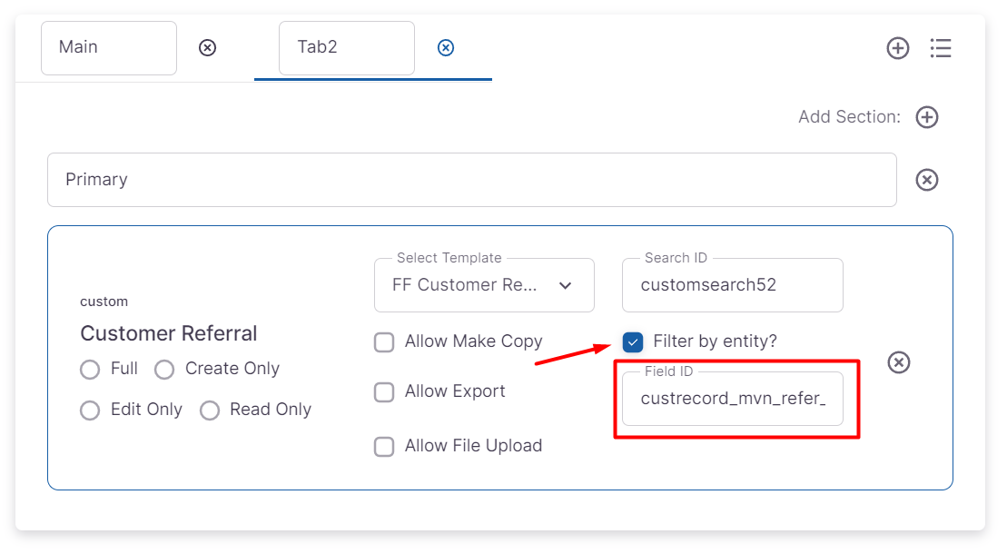
Task: Open the Select Template dropdown
Action: click(484, 285)
